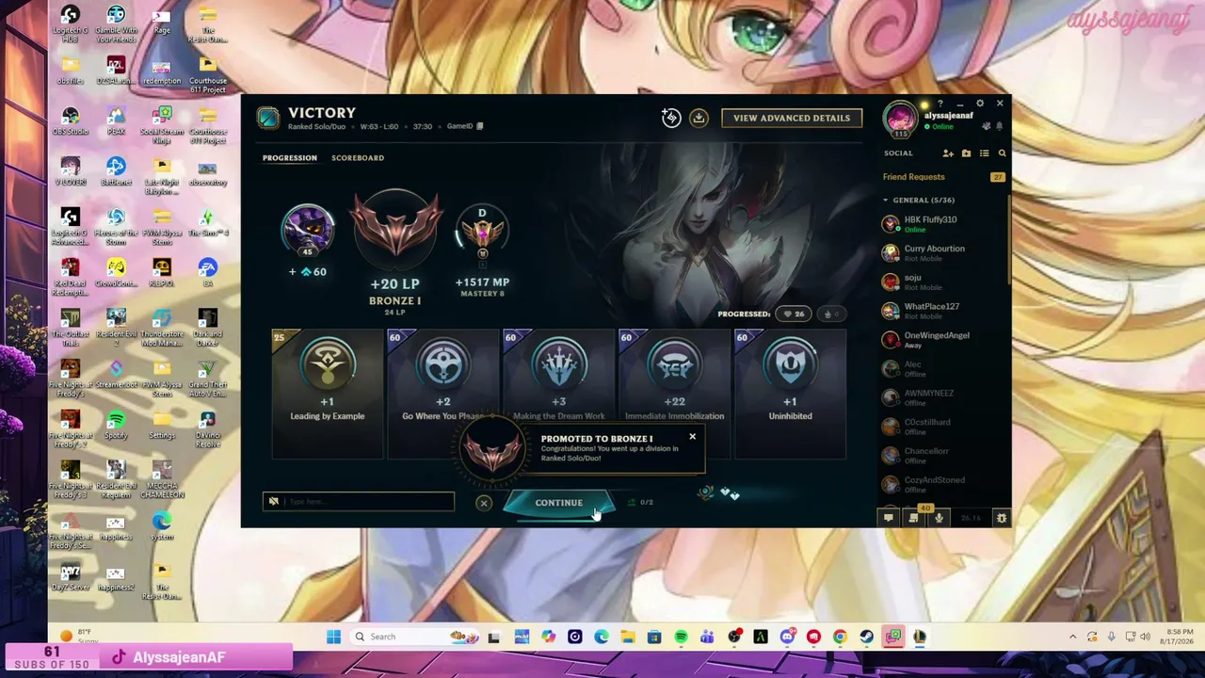This screenshot has width=1205, height=678.
Task: Select friend HBK Fluffy310
Action: [x=943, y=224]
